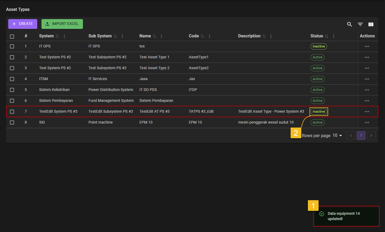
Task: Open the Code column options menu
Action: (210, 36)
